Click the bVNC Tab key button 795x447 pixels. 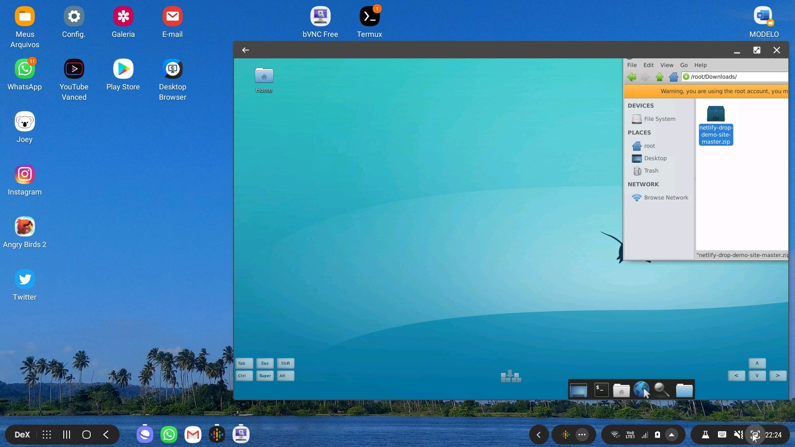point(244,363)
